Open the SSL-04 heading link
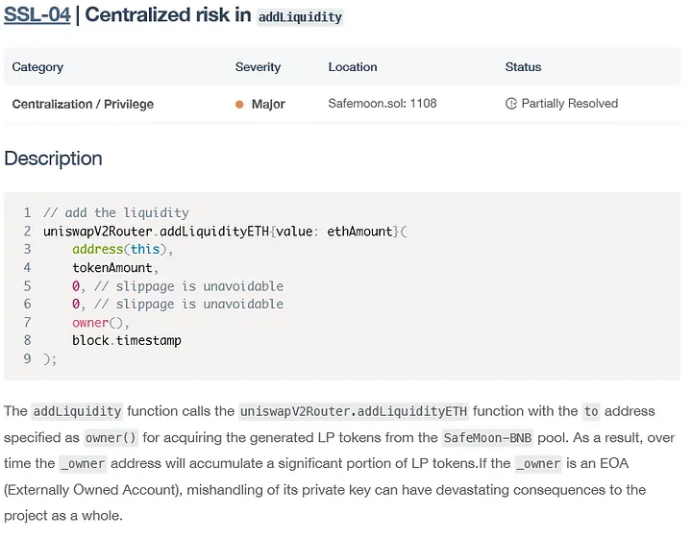 37,14
